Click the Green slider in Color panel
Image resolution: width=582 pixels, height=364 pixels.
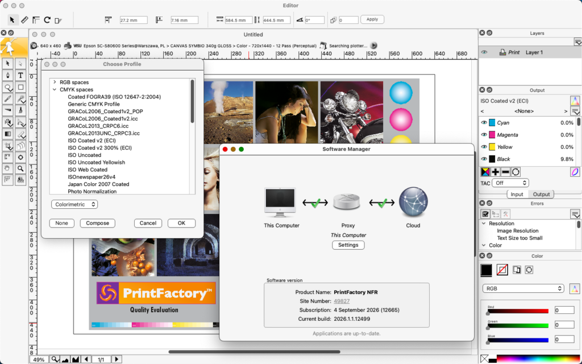(518, 326)
